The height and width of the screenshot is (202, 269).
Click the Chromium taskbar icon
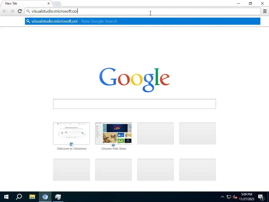(x=45, y=197)
